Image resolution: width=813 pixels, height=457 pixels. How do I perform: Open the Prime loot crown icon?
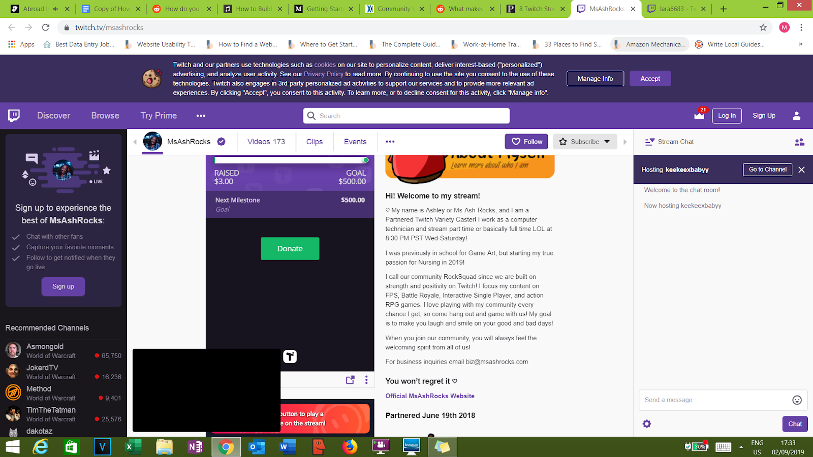(x=700, y=115)
